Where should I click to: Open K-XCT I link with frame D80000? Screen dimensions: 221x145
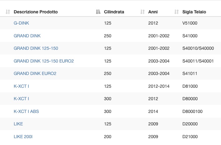pos(21,99)
